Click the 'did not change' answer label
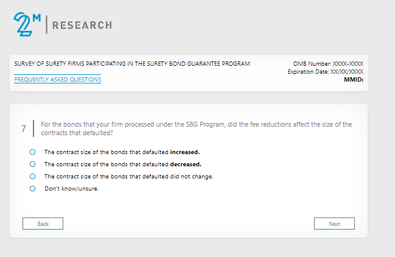The image size is (395, 257). [x=129, y=177]
